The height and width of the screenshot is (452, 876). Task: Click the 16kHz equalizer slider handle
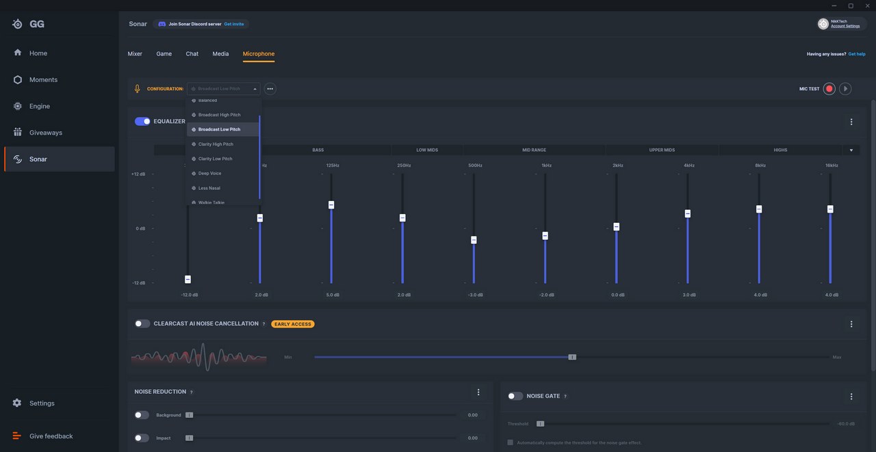[x=830, y=209]
